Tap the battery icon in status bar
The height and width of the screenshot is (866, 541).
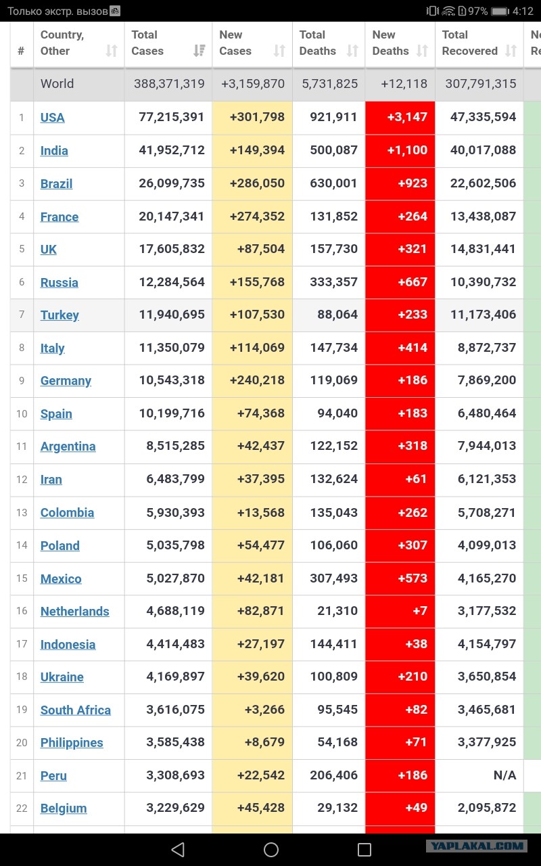point(500,11)
